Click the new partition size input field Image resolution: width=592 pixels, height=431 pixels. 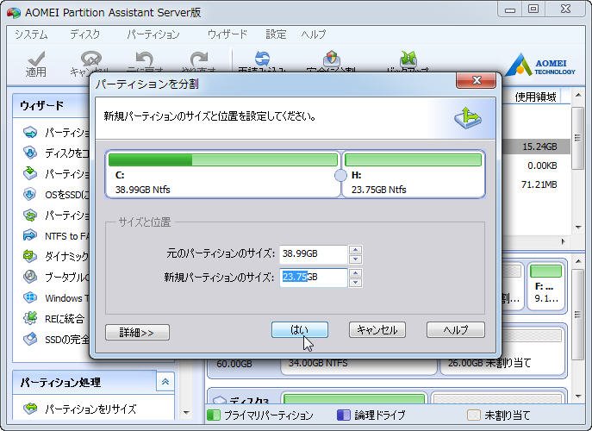tap(314, 278)
